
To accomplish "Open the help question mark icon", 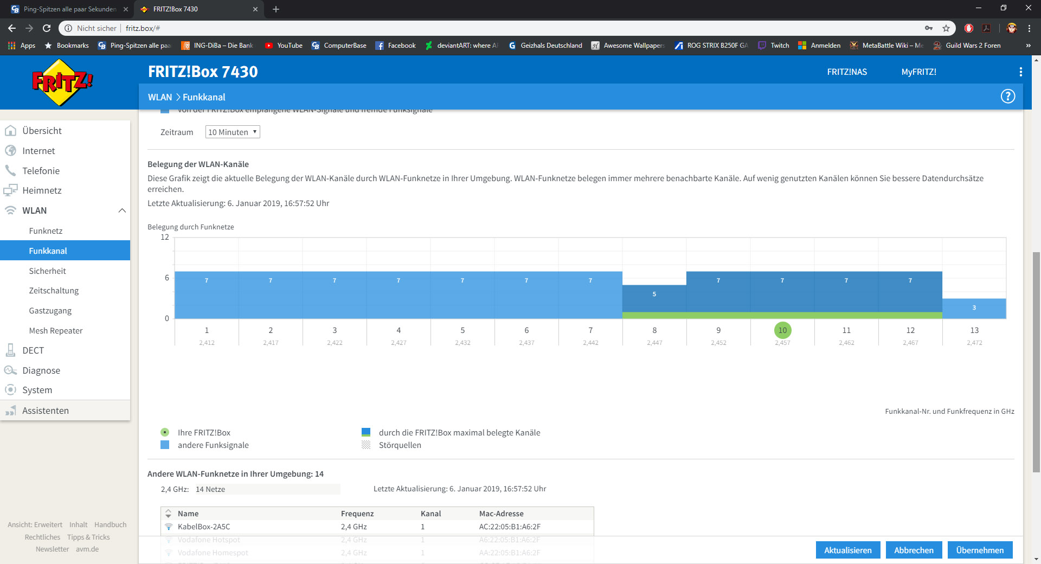I will pos(1007,97).
